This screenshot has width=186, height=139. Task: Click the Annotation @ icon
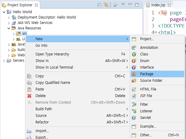pos(134,48)
